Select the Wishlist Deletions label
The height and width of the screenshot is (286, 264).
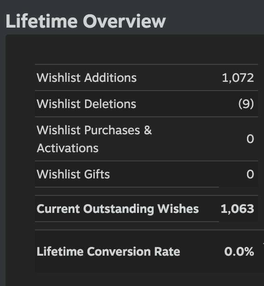point(86,104)
